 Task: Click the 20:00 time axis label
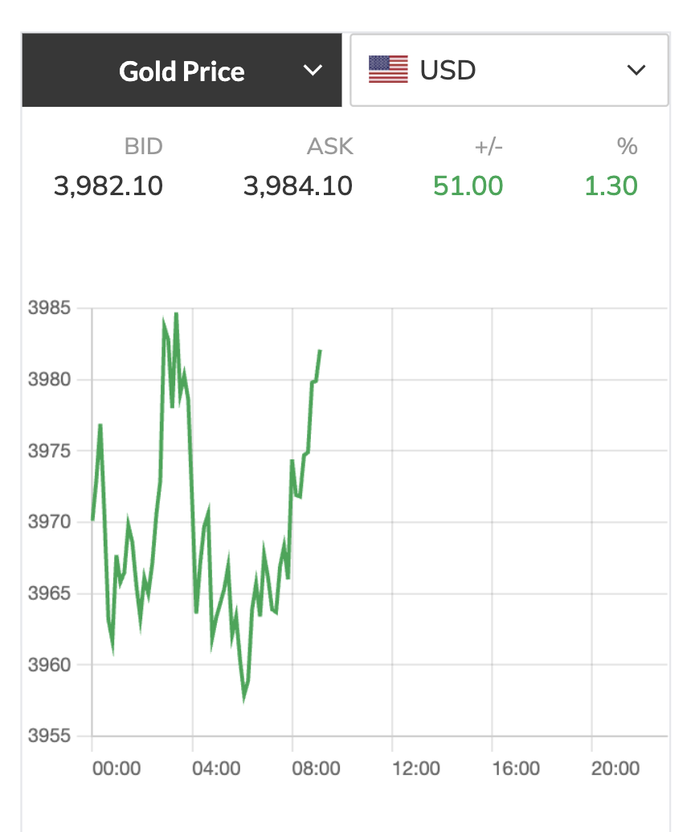[x=615, y=769]
